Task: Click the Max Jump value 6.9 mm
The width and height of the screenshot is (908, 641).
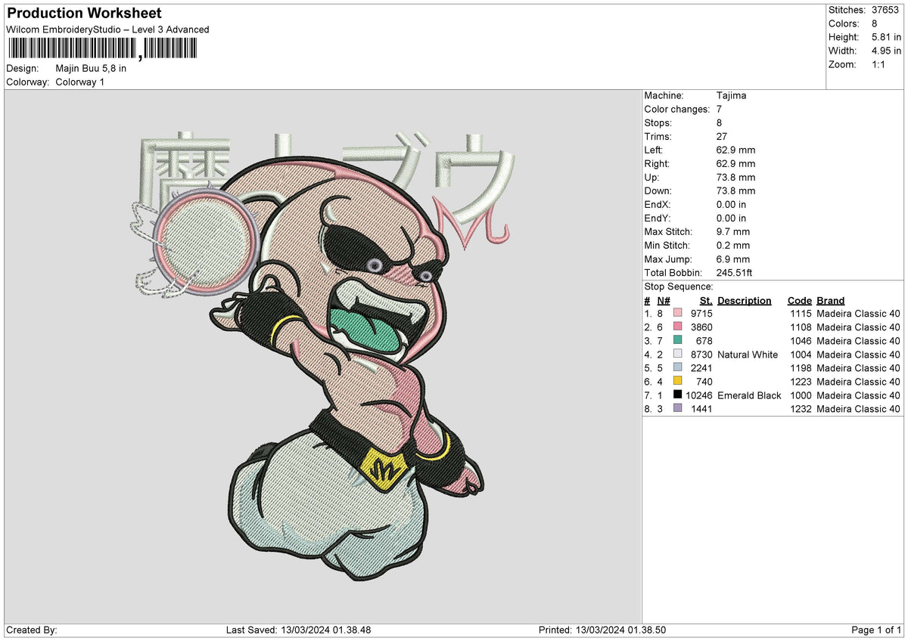Action: [x=733, y=259]
